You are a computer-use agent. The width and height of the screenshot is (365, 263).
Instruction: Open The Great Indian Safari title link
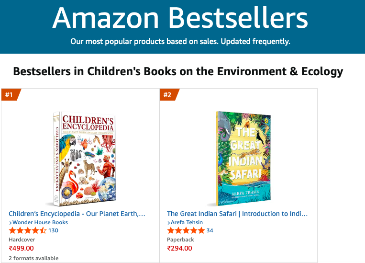pos(237,214)
